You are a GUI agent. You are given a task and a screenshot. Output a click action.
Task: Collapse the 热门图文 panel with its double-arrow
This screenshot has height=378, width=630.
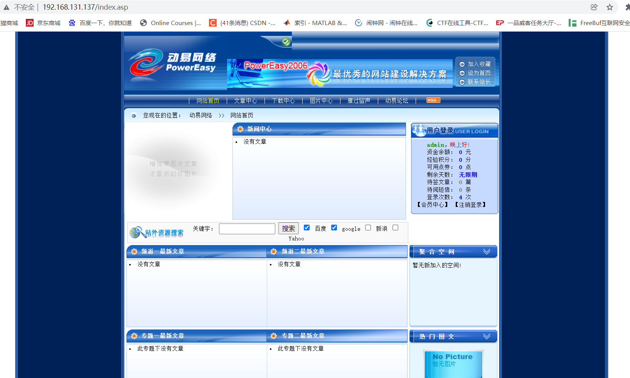pyautogui.click(x=486, y=336)
